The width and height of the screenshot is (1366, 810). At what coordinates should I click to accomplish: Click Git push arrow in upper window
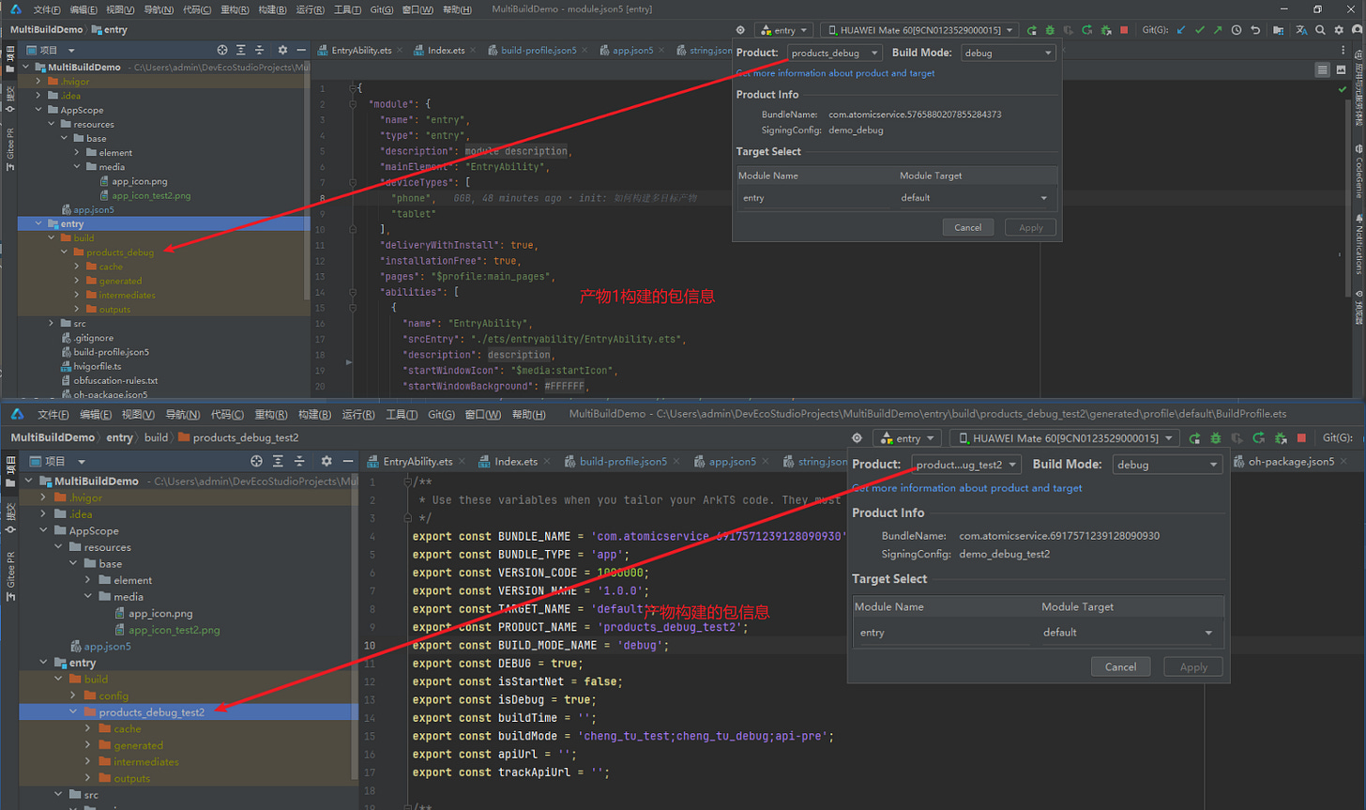[x=1218, y=30]
